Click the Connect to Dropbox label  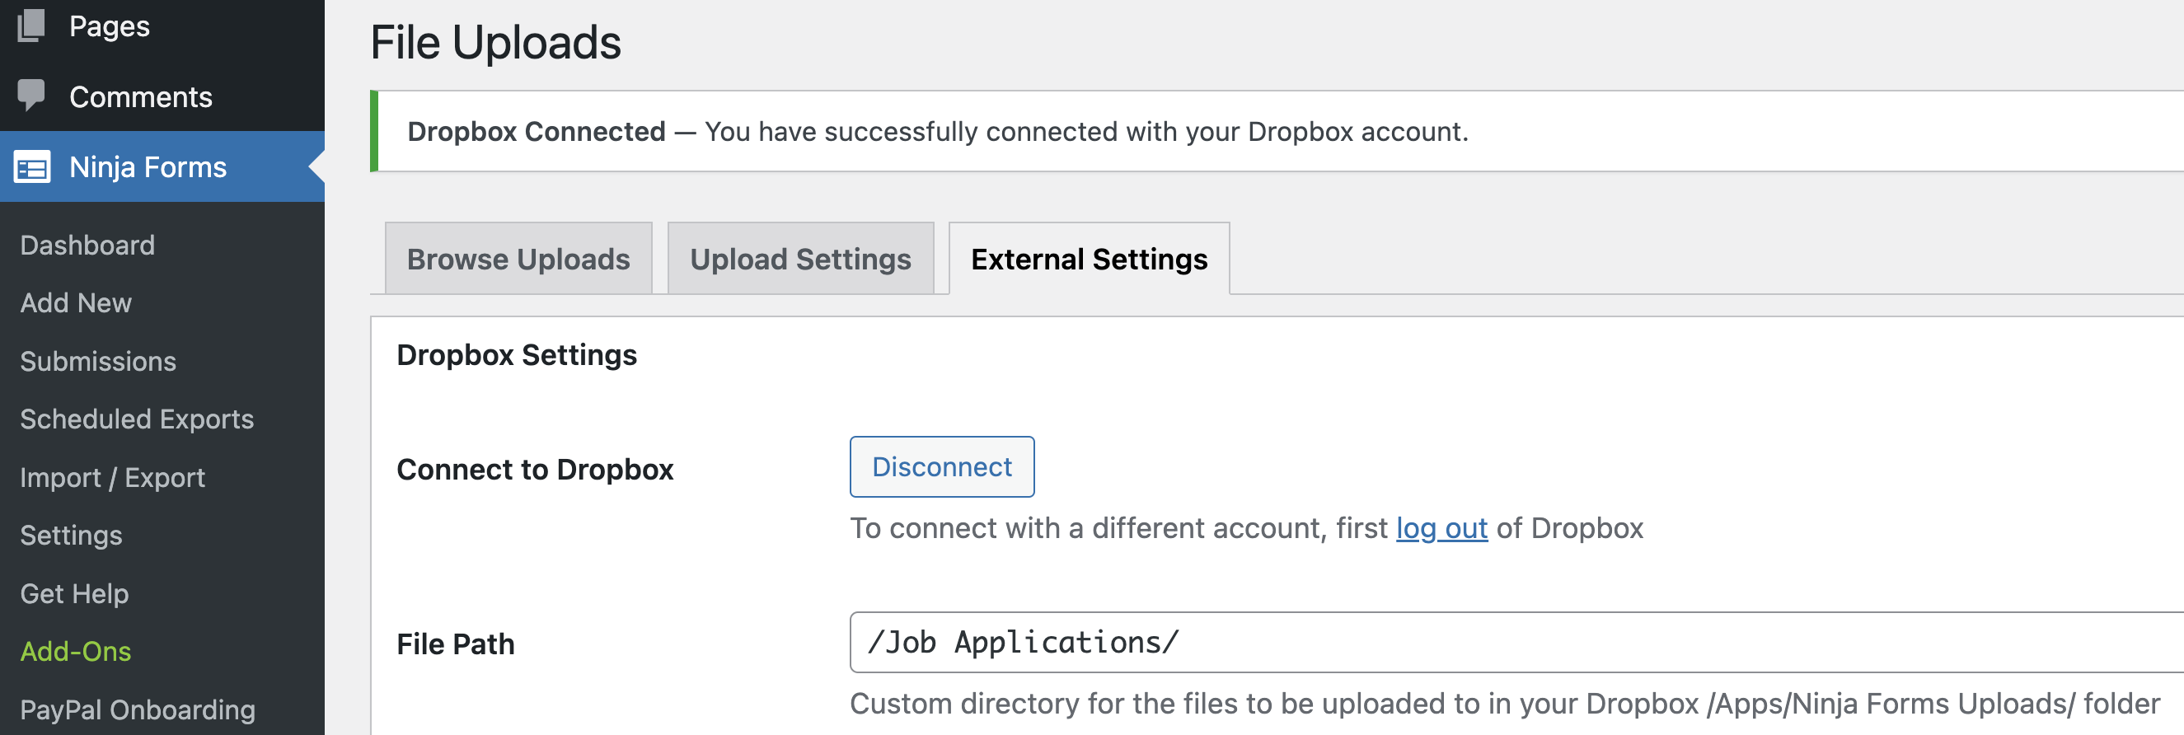click(x=535, y=469)
